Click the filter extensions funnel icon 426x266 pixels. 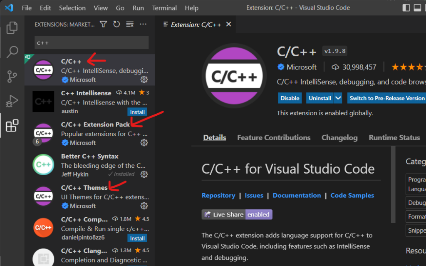(x=104, y=25)
